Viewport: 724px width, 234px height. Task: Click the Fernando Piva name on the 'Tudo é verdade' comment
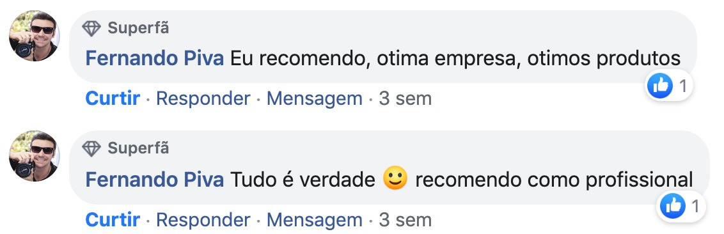(x=155, y=179)
